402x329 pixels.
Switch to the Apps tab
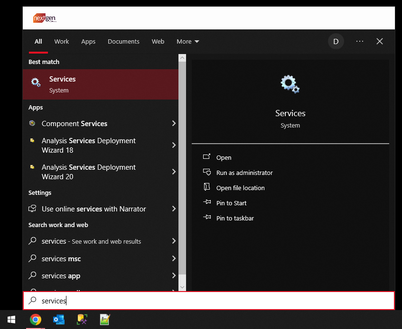pyautogui.click(x=88, y=41)
